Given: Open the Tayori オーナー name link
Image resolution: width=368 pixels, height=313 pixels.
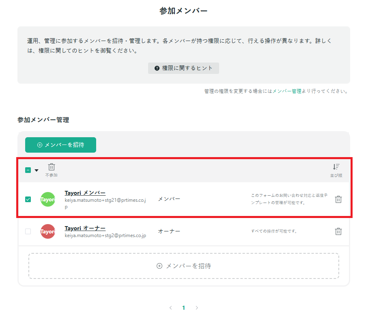Looking at the screenshot, I should coord(85,228).
